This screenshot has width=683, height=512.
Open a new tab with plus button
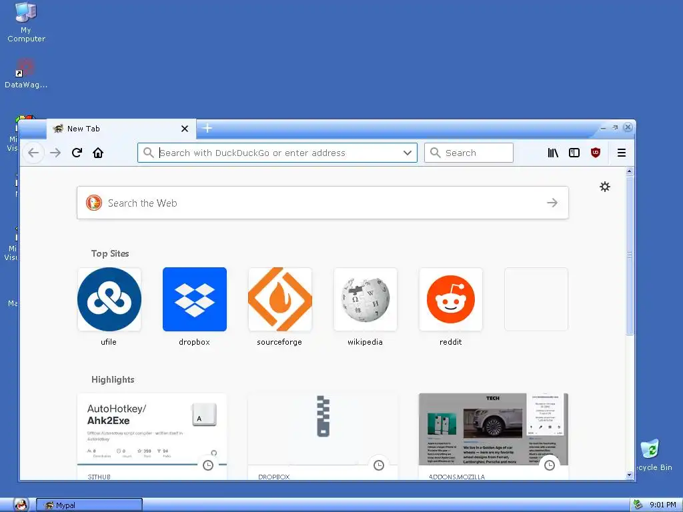207,129
